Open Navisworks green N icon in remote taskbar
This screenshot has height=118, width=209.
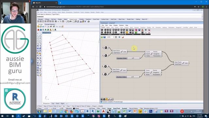(x=98, y=111)
